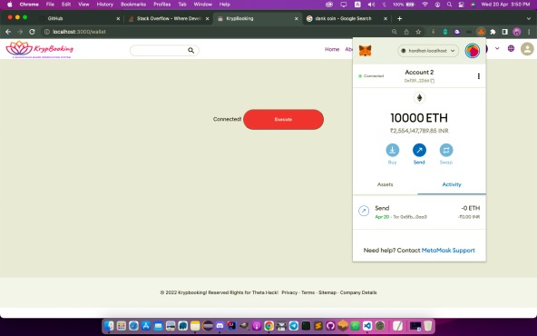
Task: Open the MetaMask account avatar menu
Action: coord(472,51)
